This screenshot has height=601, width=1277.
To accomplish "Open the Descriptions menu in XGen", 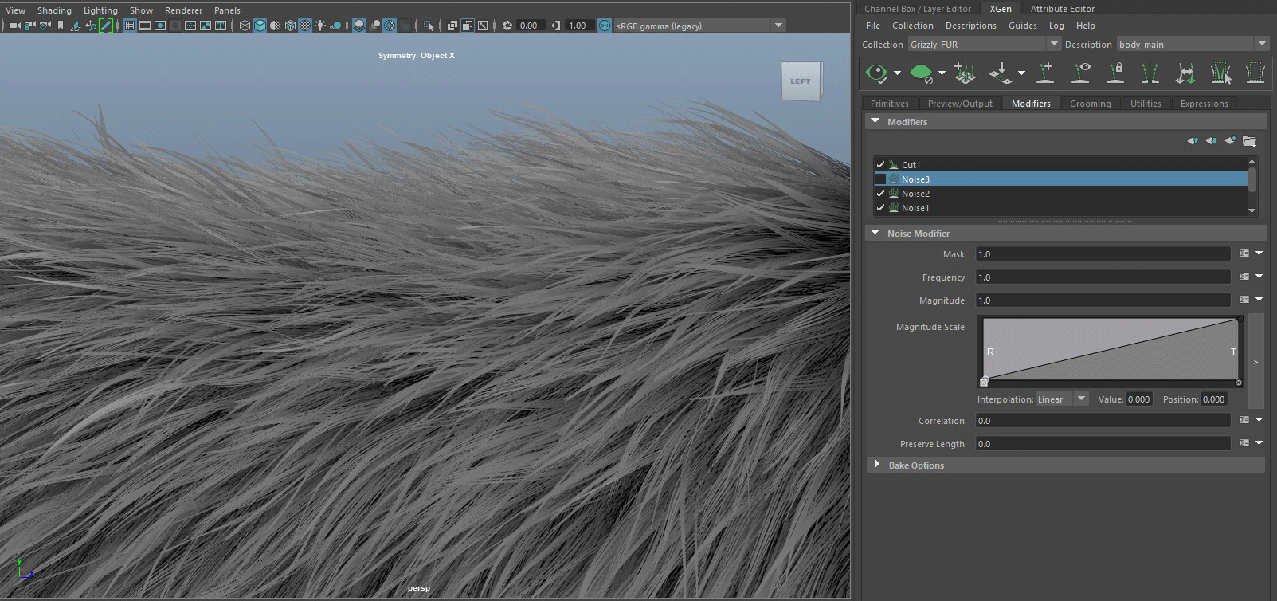I will [x=970, y=26].
